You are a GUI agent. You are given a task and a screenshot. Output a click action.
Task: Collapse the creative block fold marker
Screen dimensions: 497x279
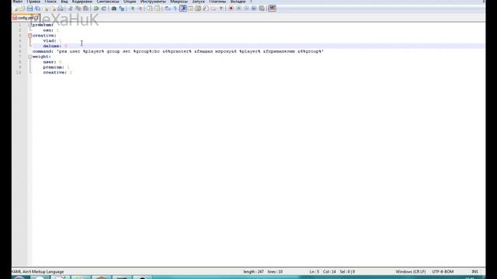coord(30,36)
